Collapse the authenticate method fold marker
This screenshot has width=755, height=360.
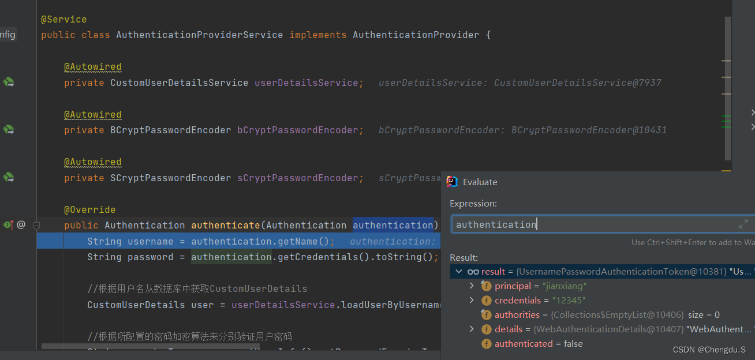pos(36,225)
